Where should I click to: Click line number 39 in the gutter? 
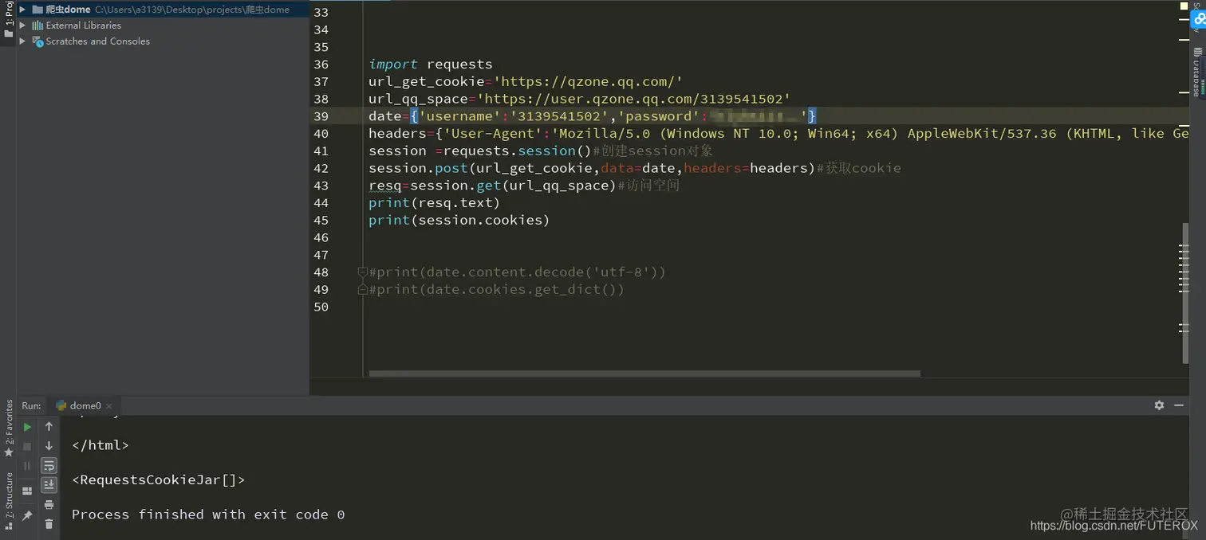tap(321, 116)
